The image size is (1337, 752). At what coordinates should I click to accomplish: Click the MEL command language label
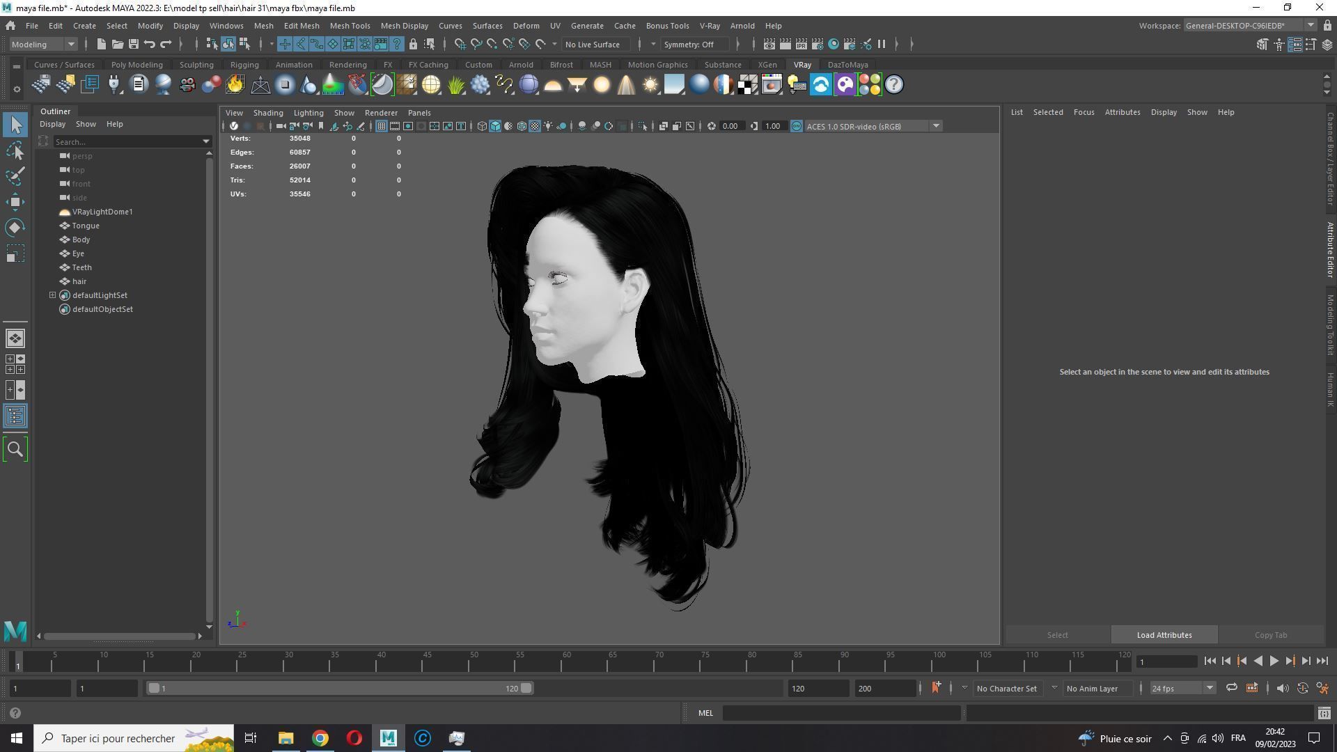(705, 713)
